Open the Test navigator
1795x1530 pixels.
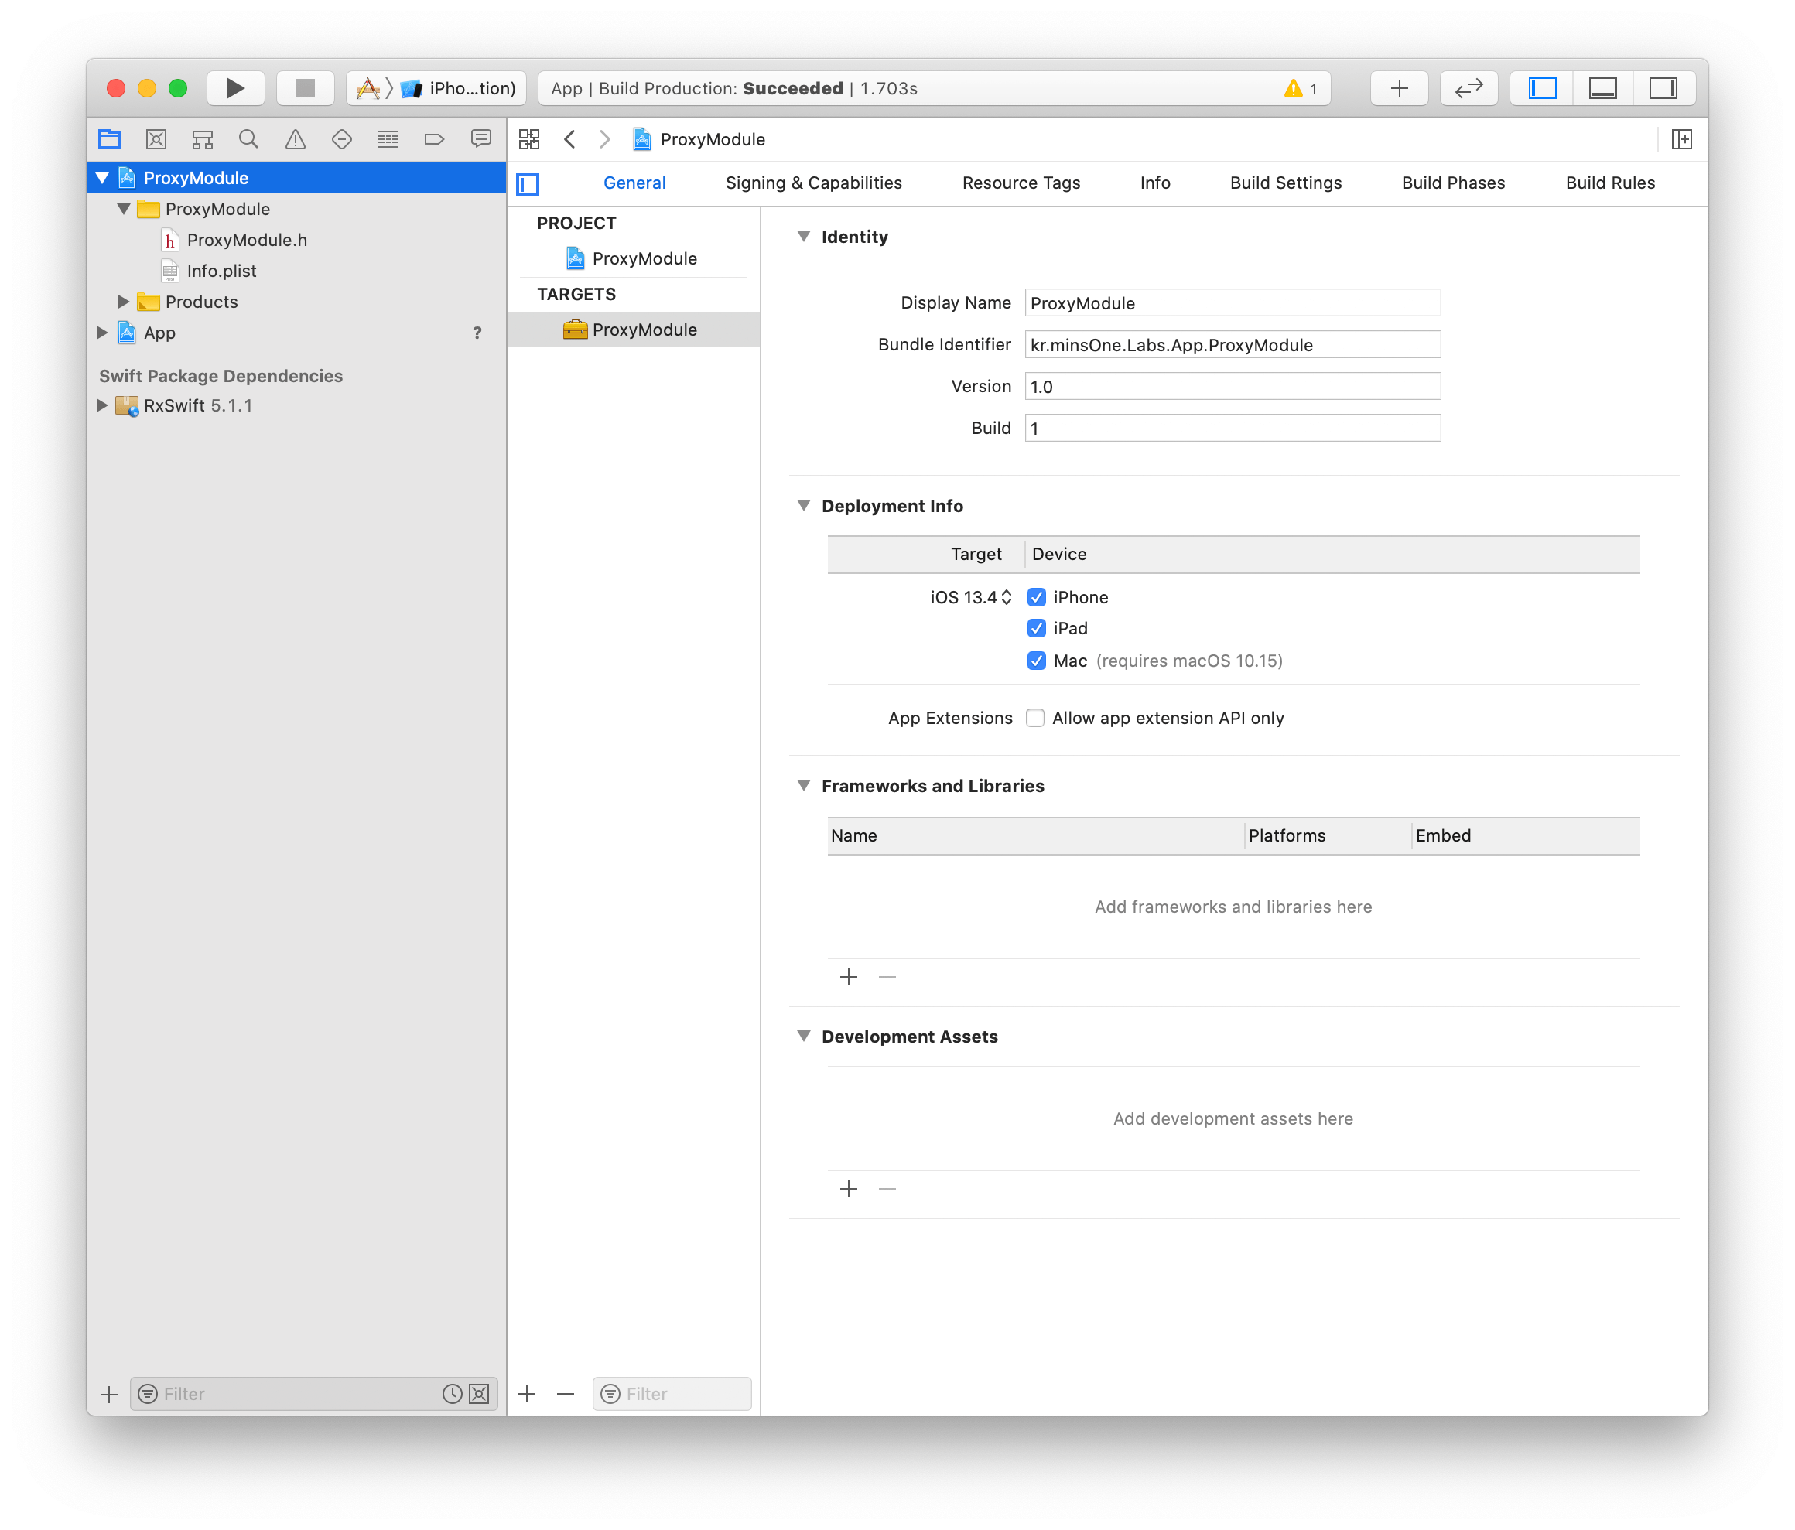341,138
